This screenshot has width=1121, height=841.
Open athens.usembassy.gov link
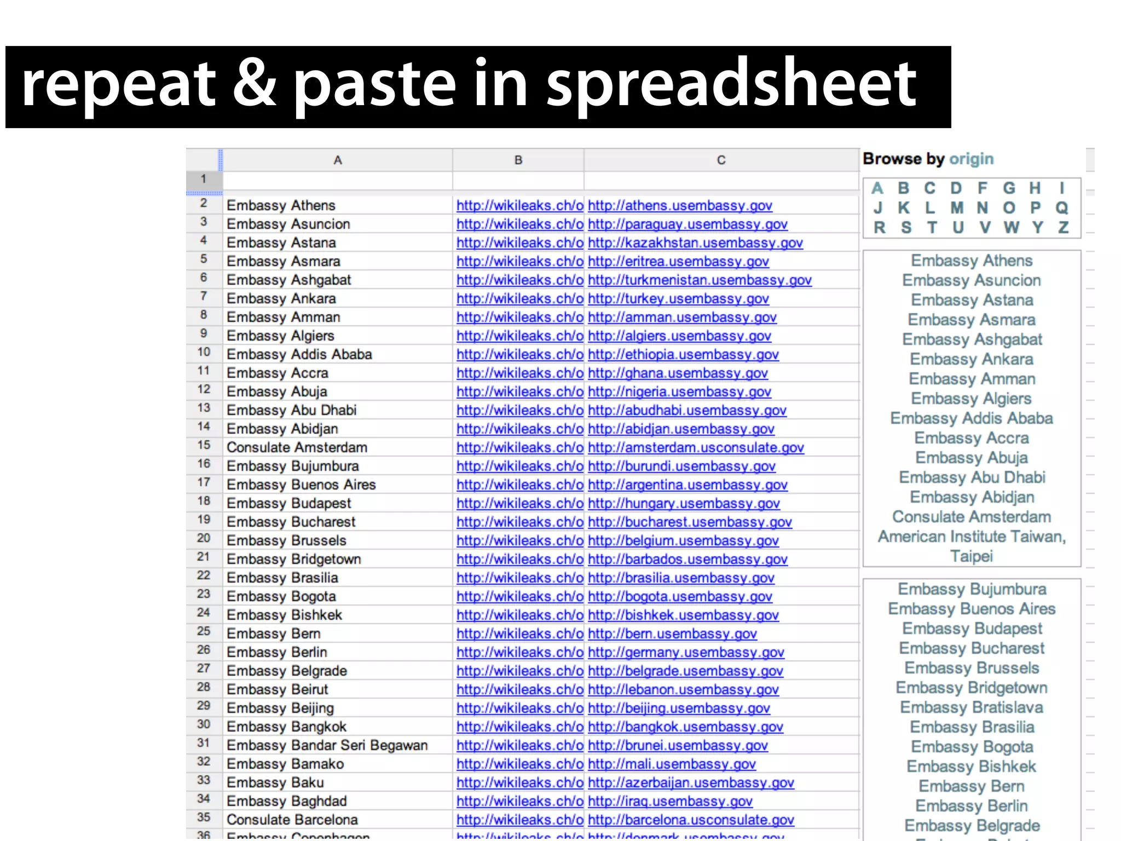[x=680, y=205]
